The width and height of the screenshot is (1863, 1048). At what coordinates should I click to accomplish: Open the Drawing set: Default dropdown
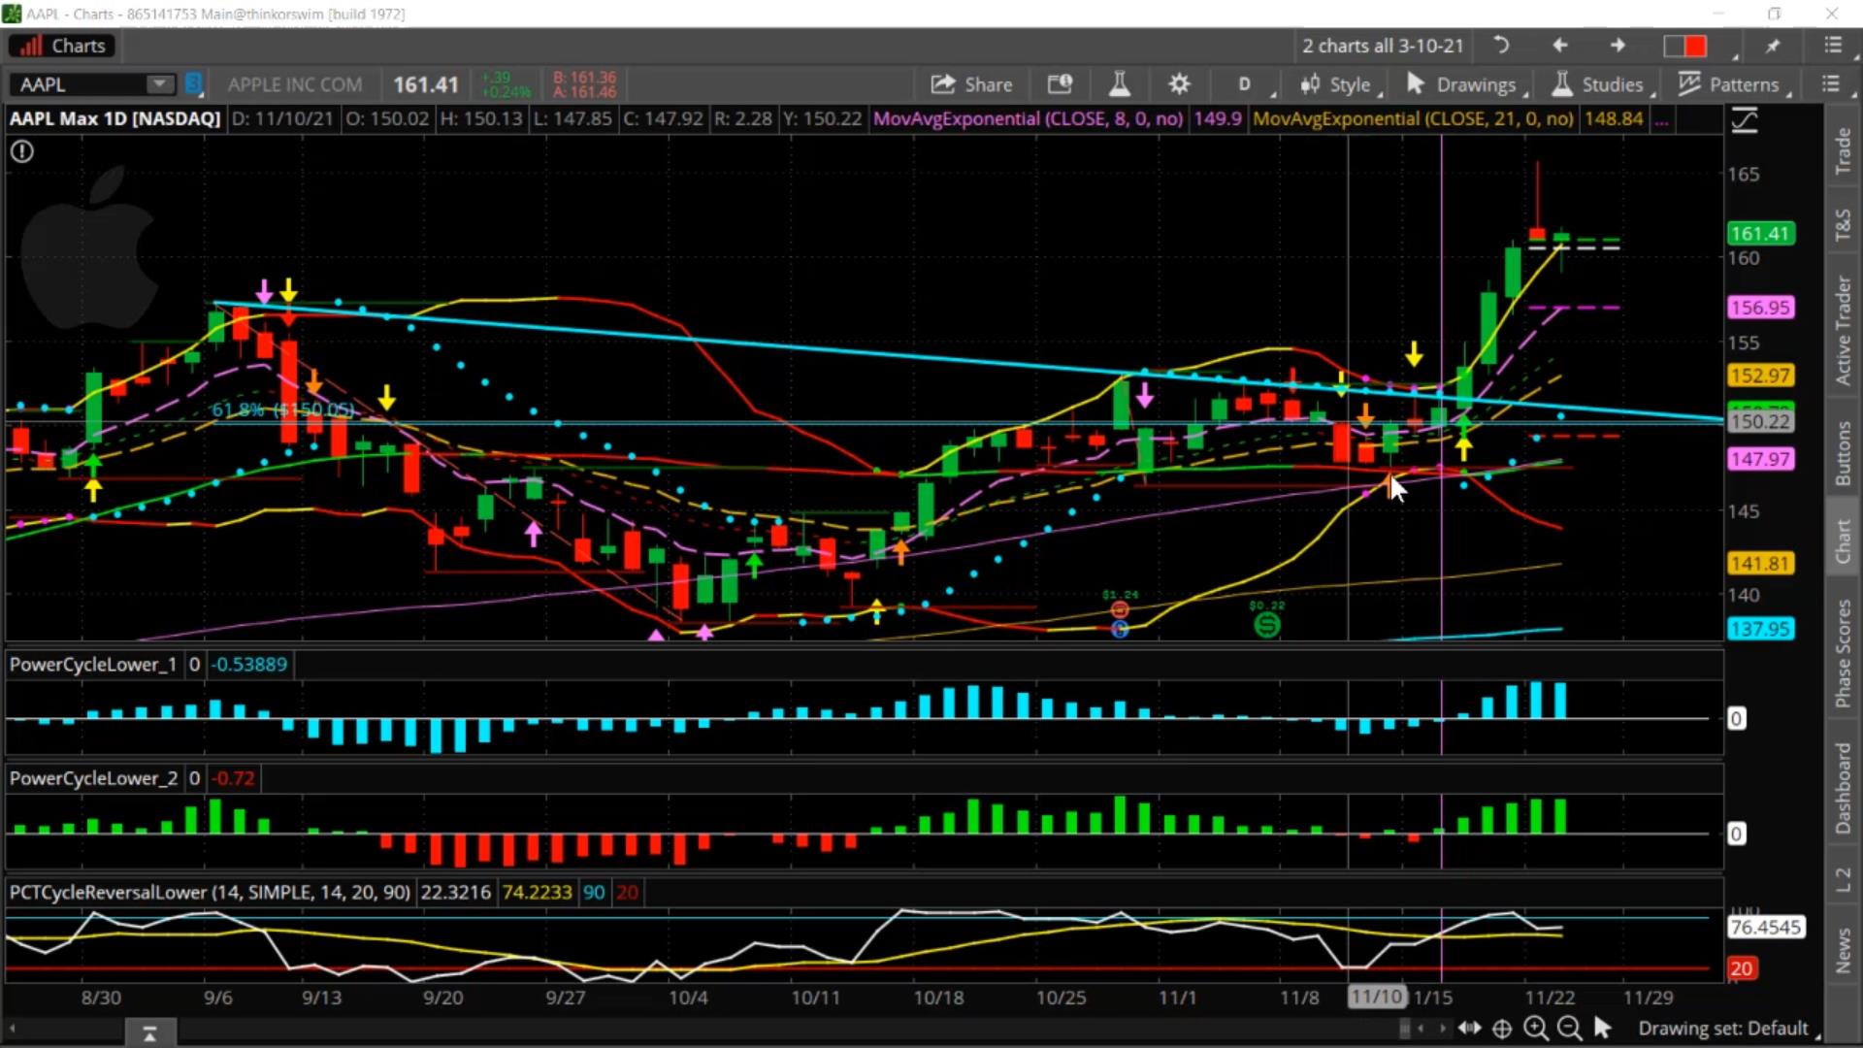[1727, 1029]
